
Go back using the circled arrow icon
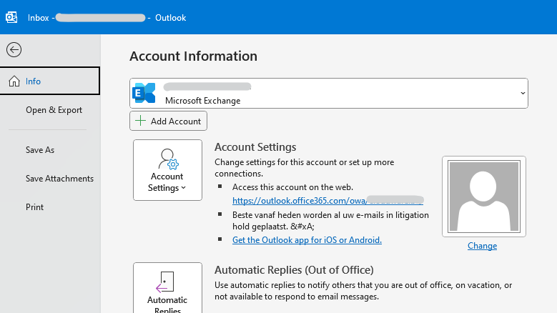pyautogui.click(x=14, y=49)
